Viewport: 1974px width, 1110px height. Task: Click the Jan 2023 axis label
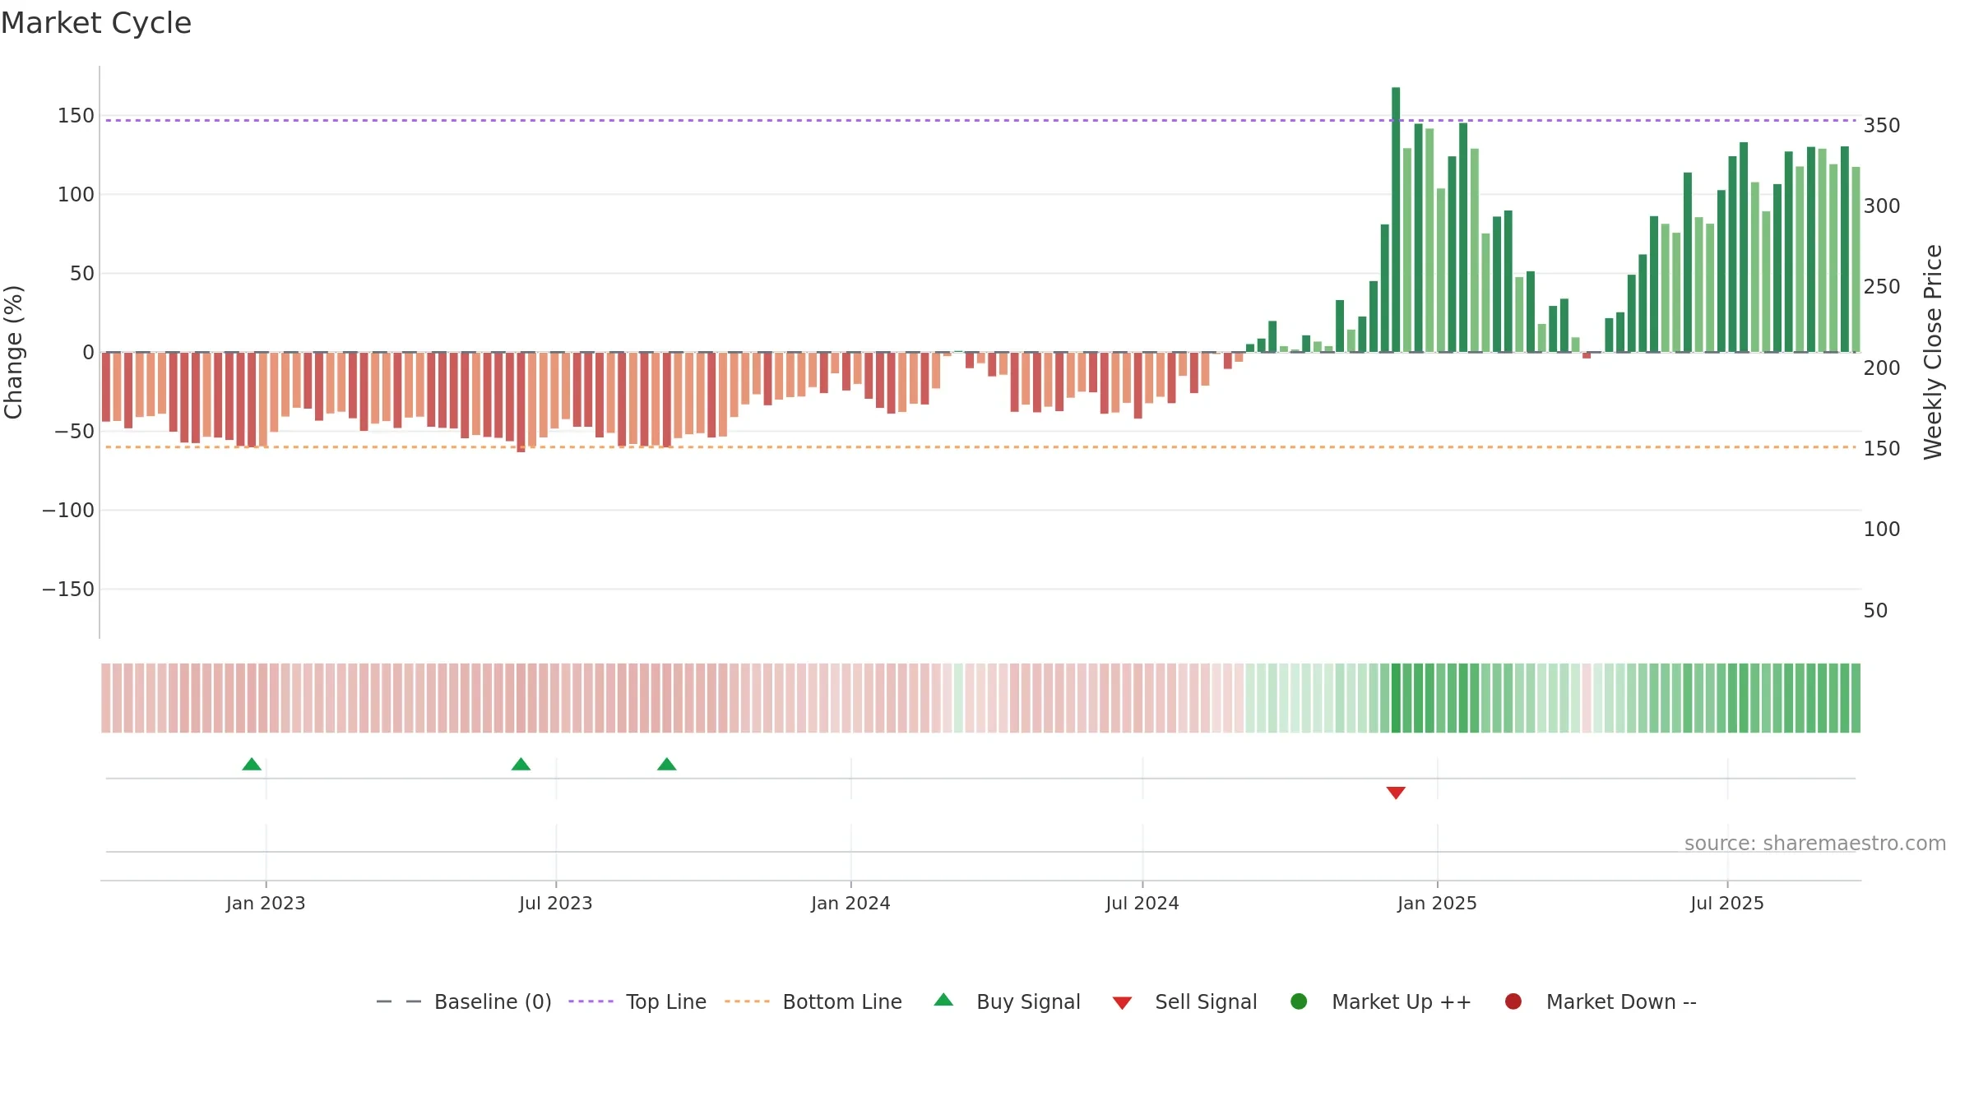266,903
